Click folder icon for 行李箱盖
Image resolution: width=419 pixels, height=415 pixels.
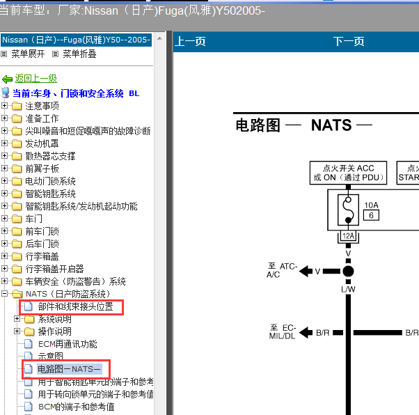click(17, 256)
